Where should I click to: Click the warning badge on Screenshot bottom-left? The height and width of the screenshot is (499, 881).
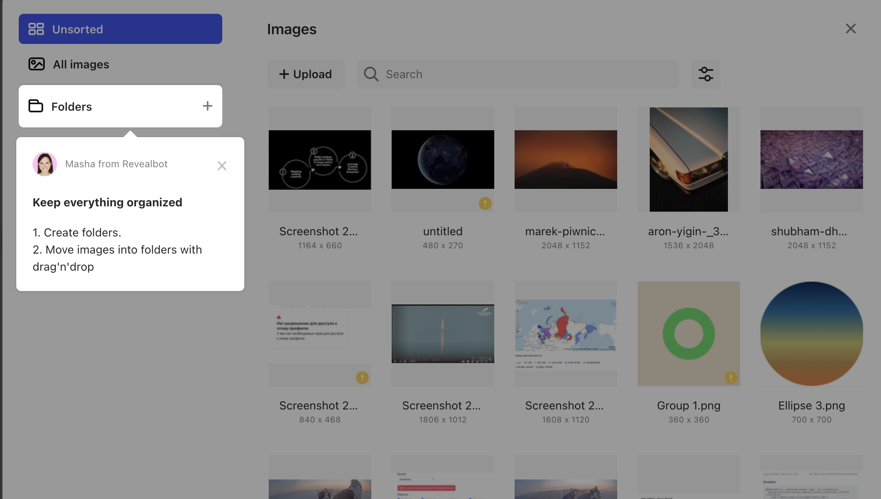click(x=362, y=377)
